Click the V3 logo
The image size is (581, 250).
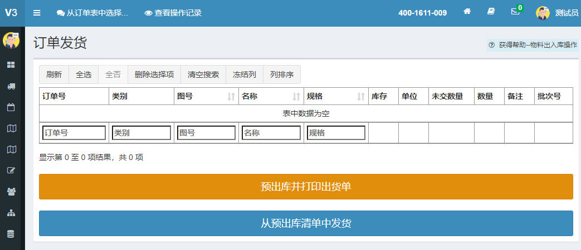tap(11, 13)
